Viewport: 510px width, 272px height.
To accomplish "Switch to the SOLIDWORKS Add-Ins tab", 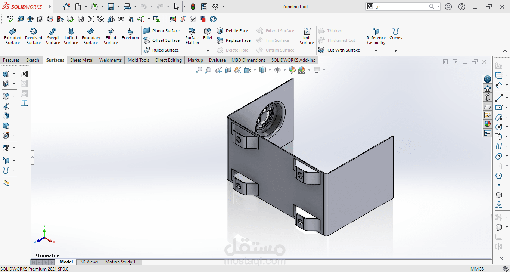I will click(293, 60).
